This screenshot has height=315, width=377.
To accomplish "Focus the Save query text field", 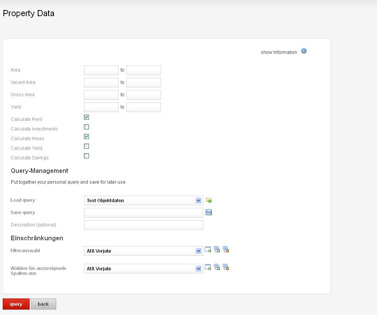I will tap(143, 213).
